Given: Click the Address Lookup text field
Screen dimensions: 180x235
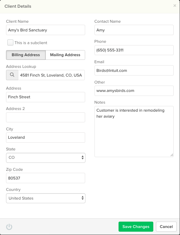Looking at the screenshot, I should pyautogui.click(x=51, y=75).
